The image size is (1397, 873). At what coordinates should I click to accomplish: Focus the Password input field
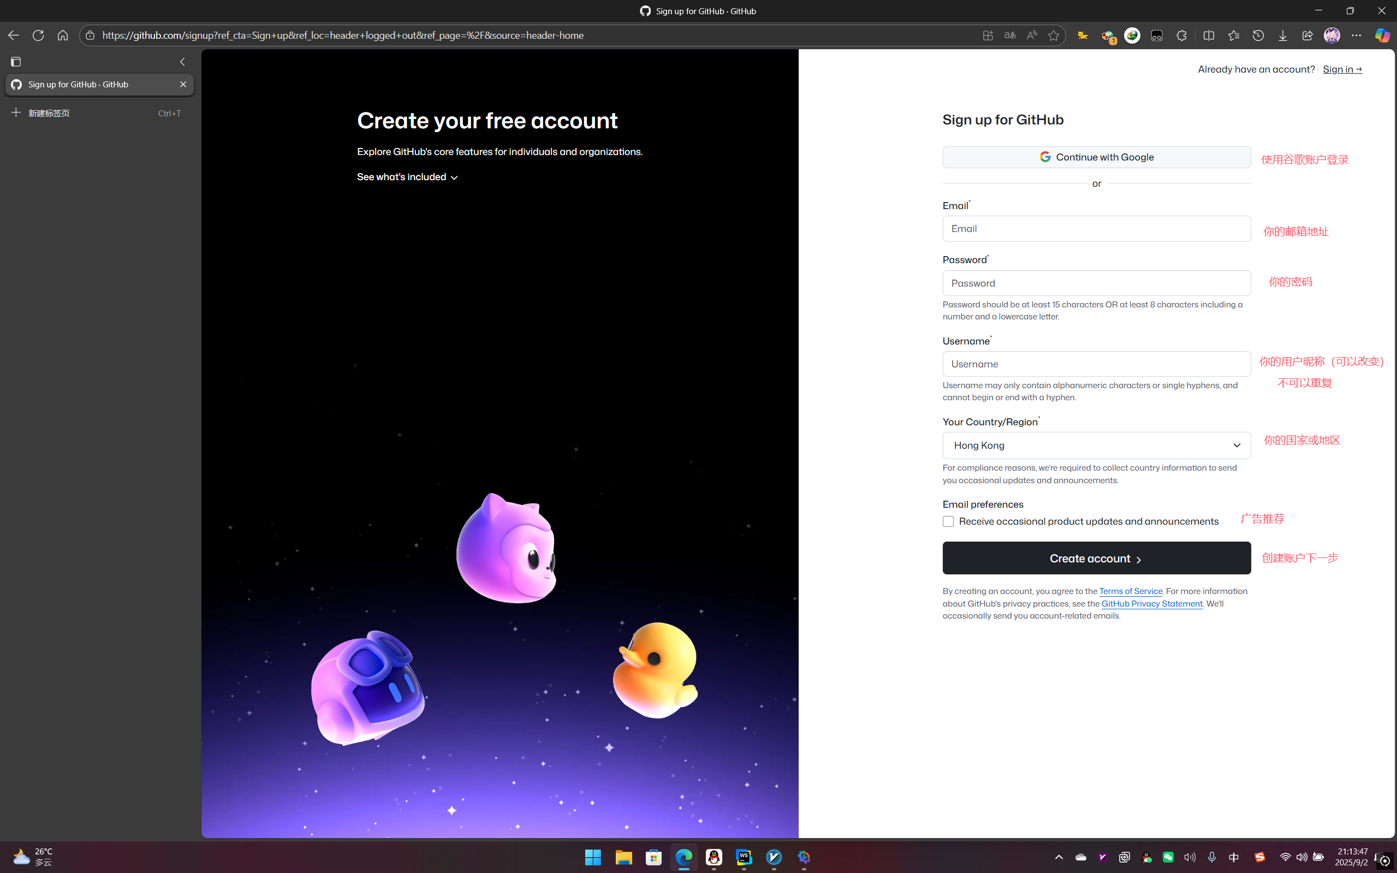coord(1096,283)
